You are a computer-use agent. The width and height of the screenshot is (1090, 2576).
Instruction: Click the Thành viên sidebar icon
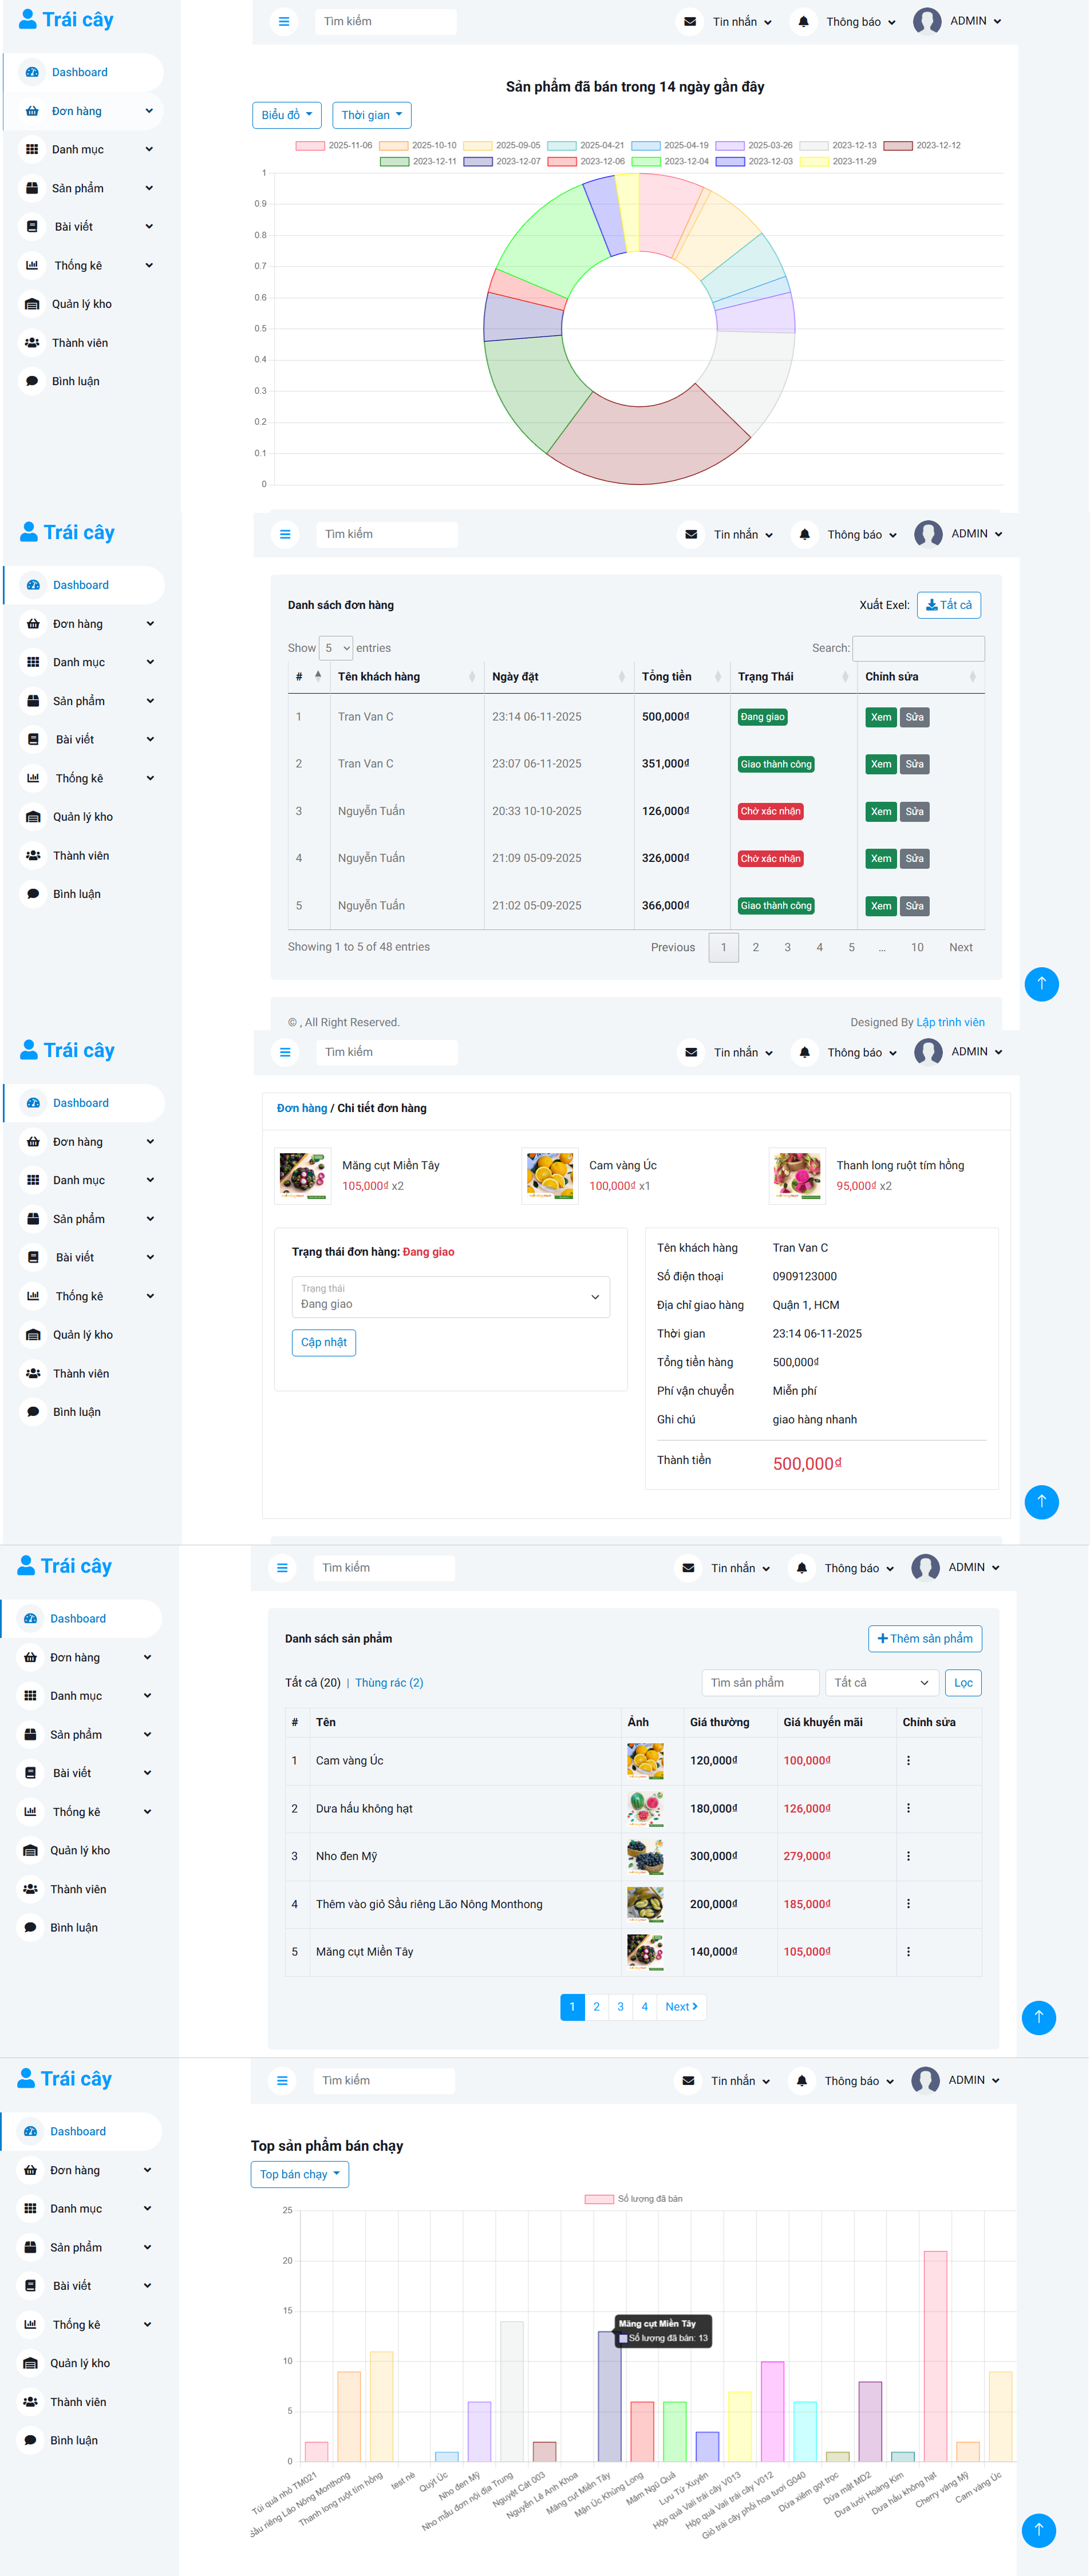31,342
